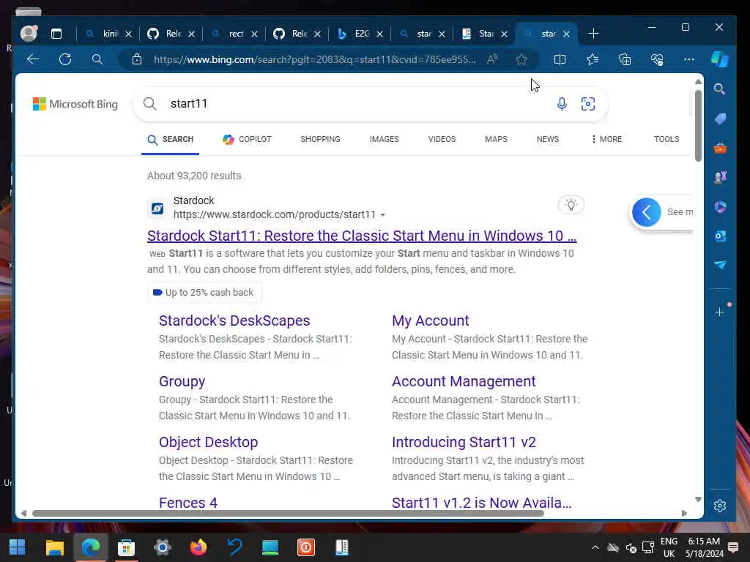750x562 pixels.
Task: Click Up to 25% cash back badge
Action: (x=204, y=293)
